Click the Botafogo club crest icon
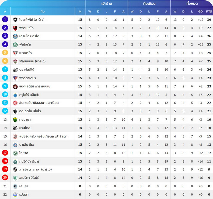 coord(15,20)
